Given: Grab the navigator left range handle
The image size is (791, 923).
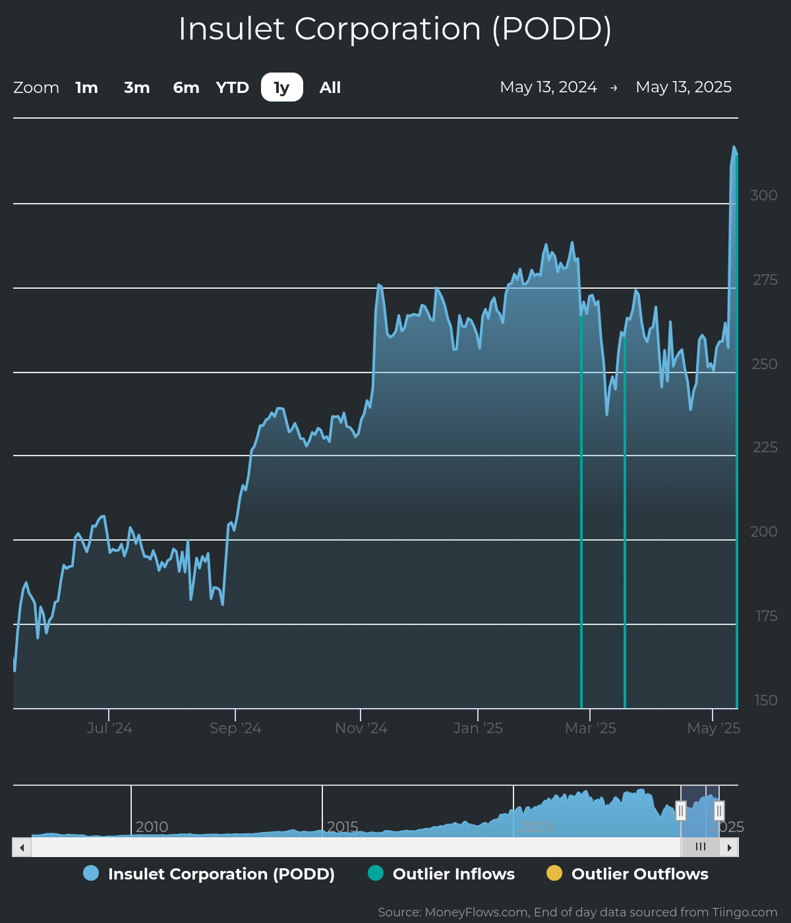Looking at the screenshot, I should click(681, 811).
